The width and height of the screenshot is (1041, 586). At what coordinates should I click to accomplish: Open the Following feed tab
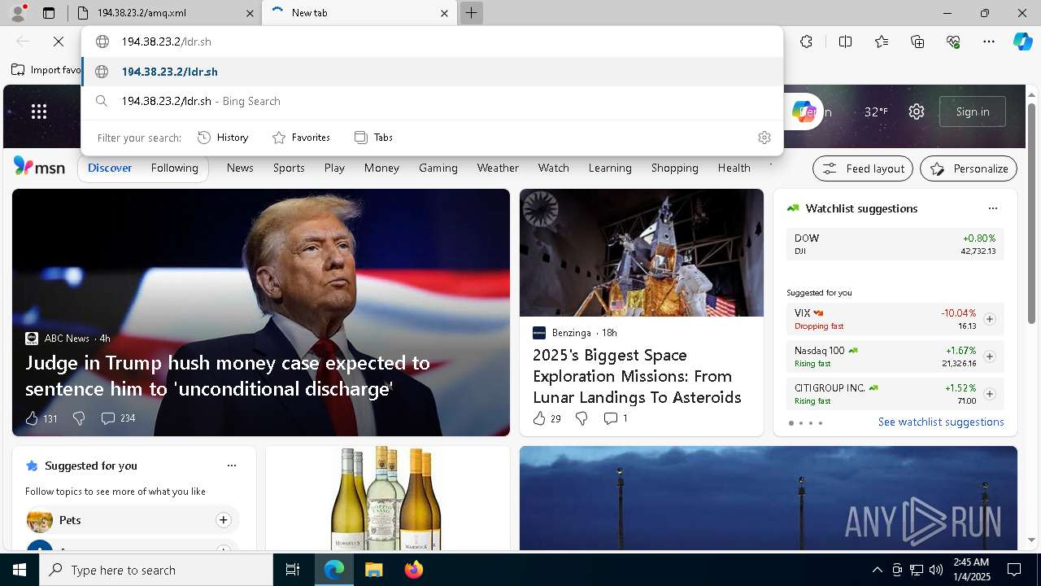pyautogui.click(x=175, y=168)
